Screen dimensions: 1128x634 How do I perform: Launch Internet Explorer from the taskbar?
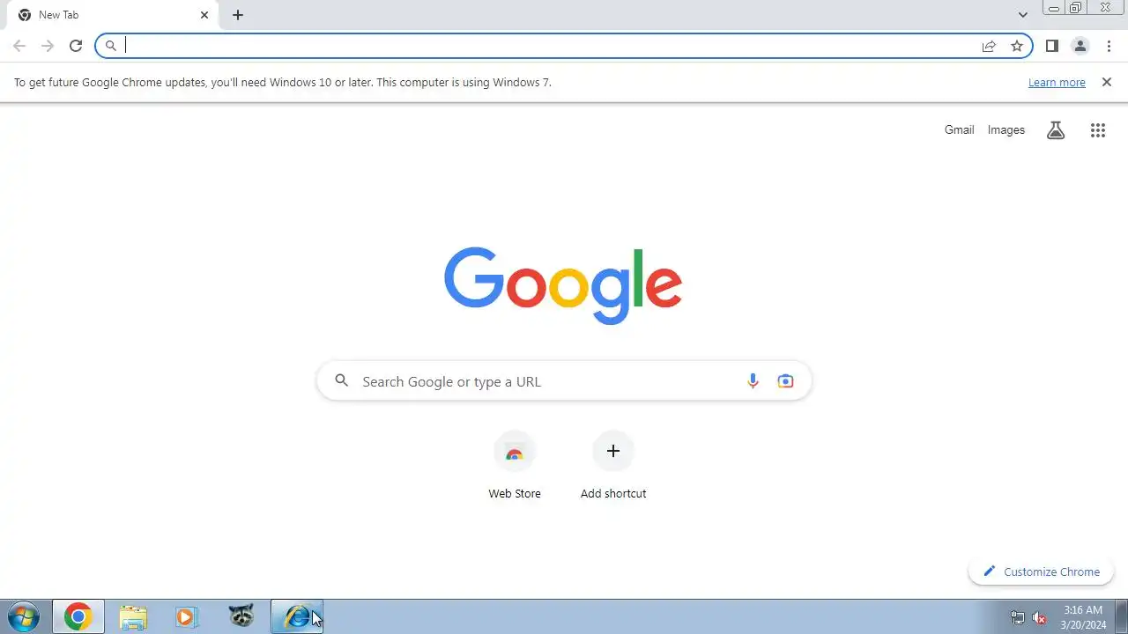(x=297, y=616)
